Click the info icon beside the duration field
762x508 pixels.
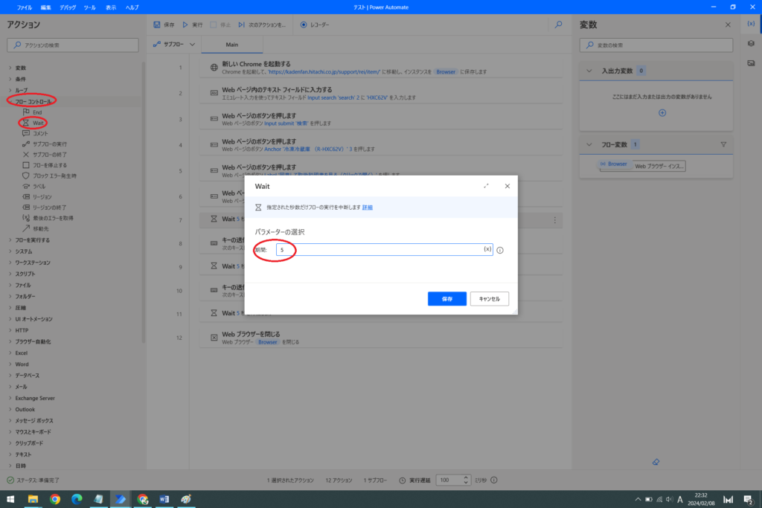coord(500,250)
